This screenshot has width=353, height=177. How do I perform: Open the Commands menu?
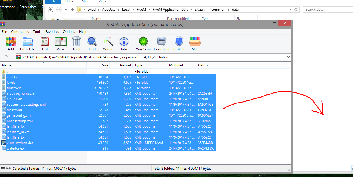click(x=20, y=32)
